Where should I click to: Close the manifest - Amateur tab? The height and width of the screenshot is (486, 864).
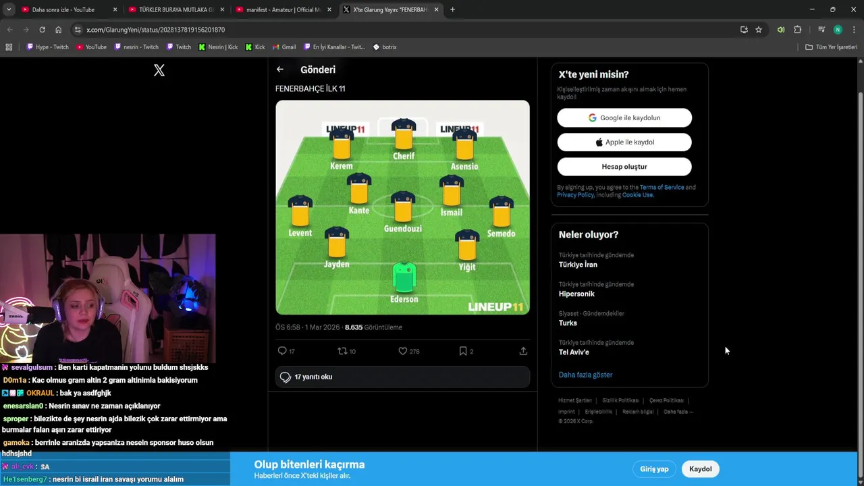click(x=329, y=9)
